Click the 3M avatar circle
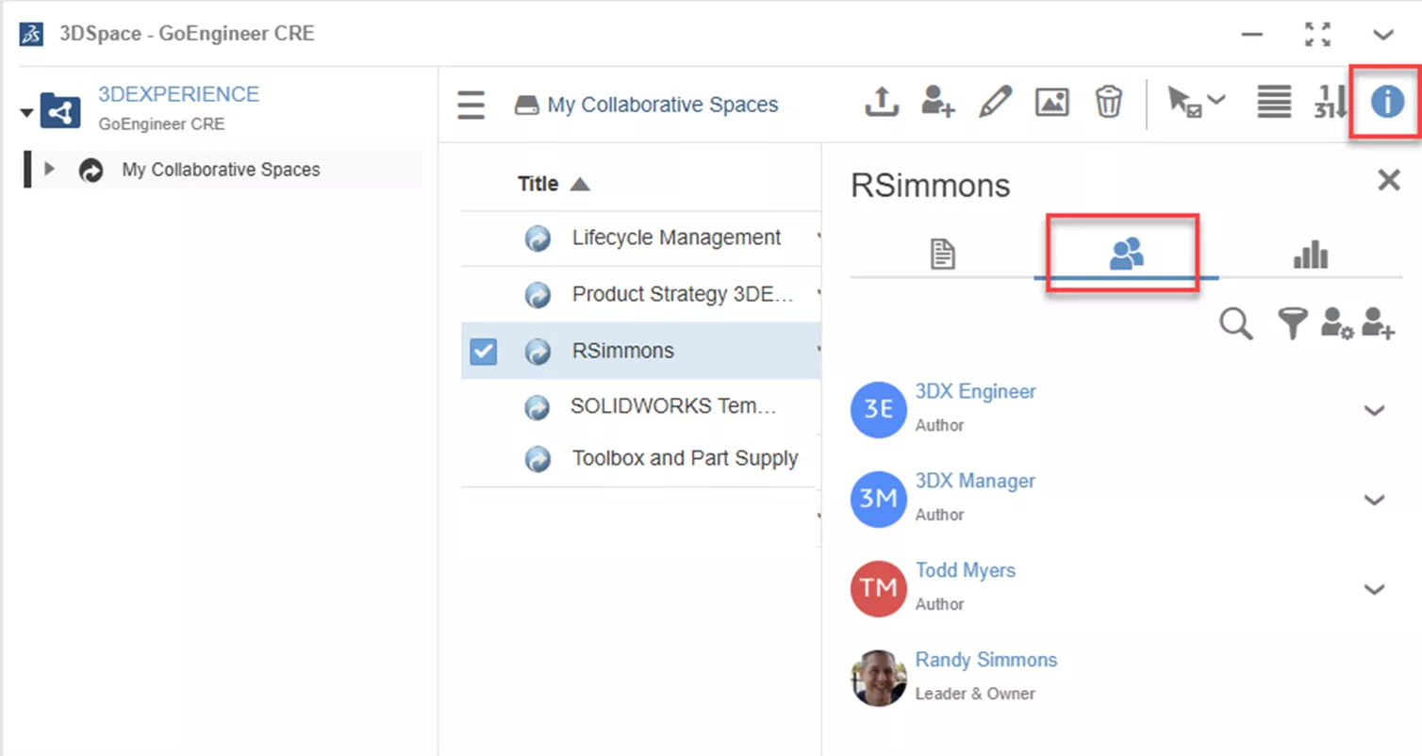The width and height of the screenshot is (1422, 756). click(x=878, y=500)
